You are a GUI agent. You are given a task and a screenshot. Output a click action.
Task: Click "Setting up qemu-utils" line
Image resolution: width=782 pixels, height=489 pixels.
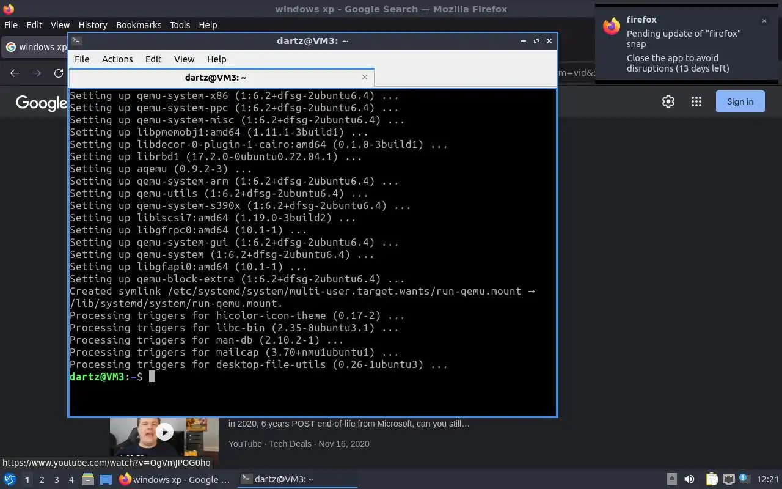tap(219, 193)
